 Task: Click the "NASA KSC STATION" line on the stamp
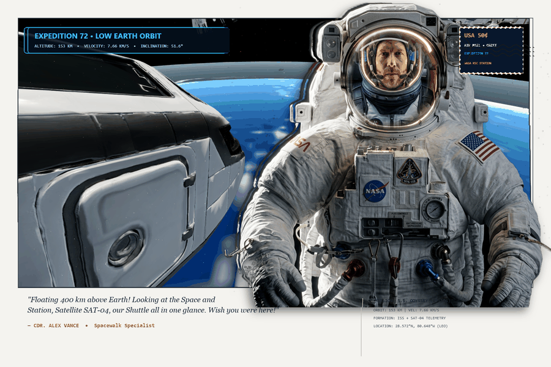[478, 63]
